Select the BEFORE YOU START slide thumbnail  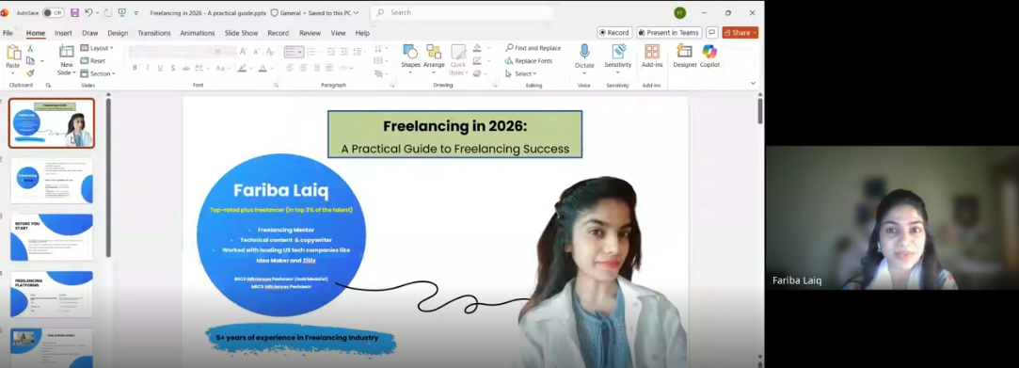(52, 237)
